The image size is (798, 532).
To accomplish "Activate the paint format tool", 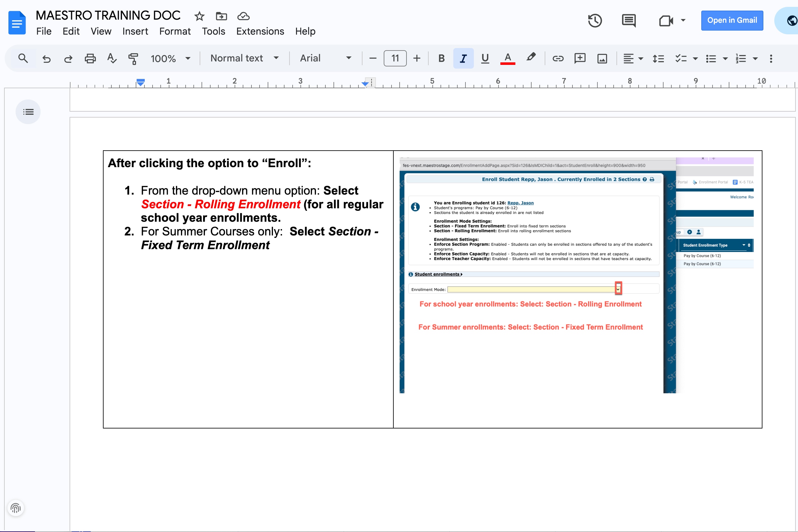I will (133, 58).
